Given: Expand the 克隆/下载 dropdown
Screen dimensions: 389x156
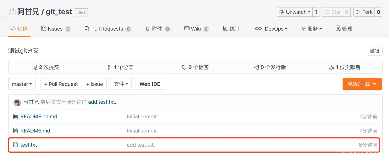Looking at the screenshot, I should 362,84.
